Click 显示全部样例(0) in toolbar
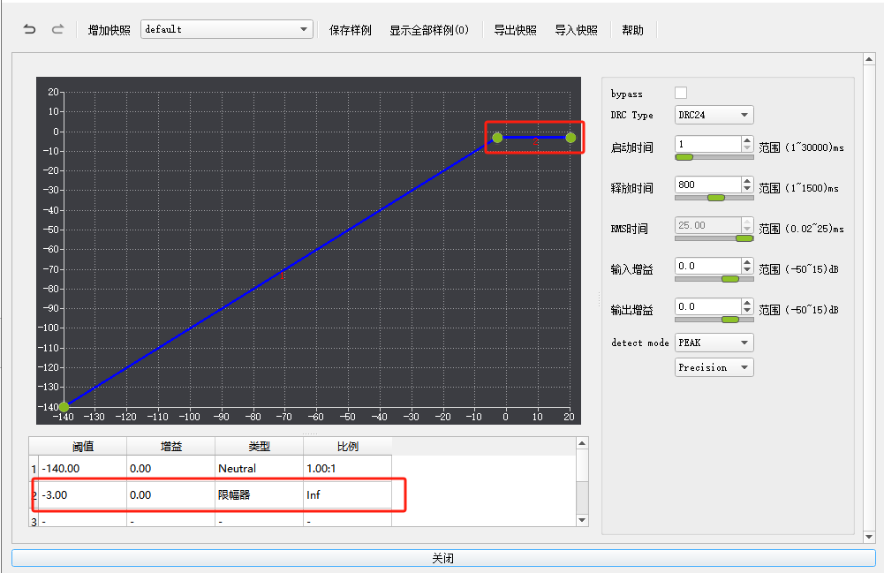This screenshot has height=573, width=884. pyautogui.click(x=429, y=30)
